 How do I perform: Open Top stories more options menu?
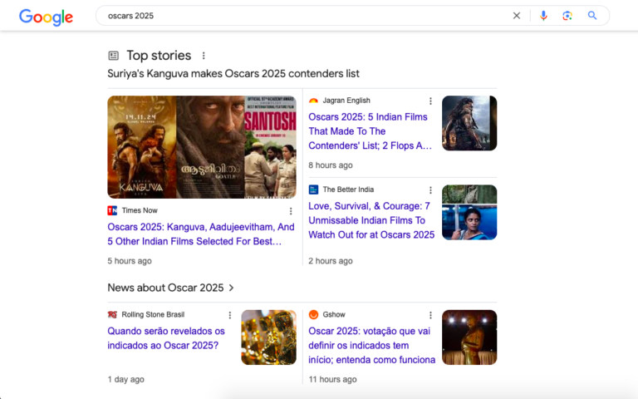click(x=204, y=56)
